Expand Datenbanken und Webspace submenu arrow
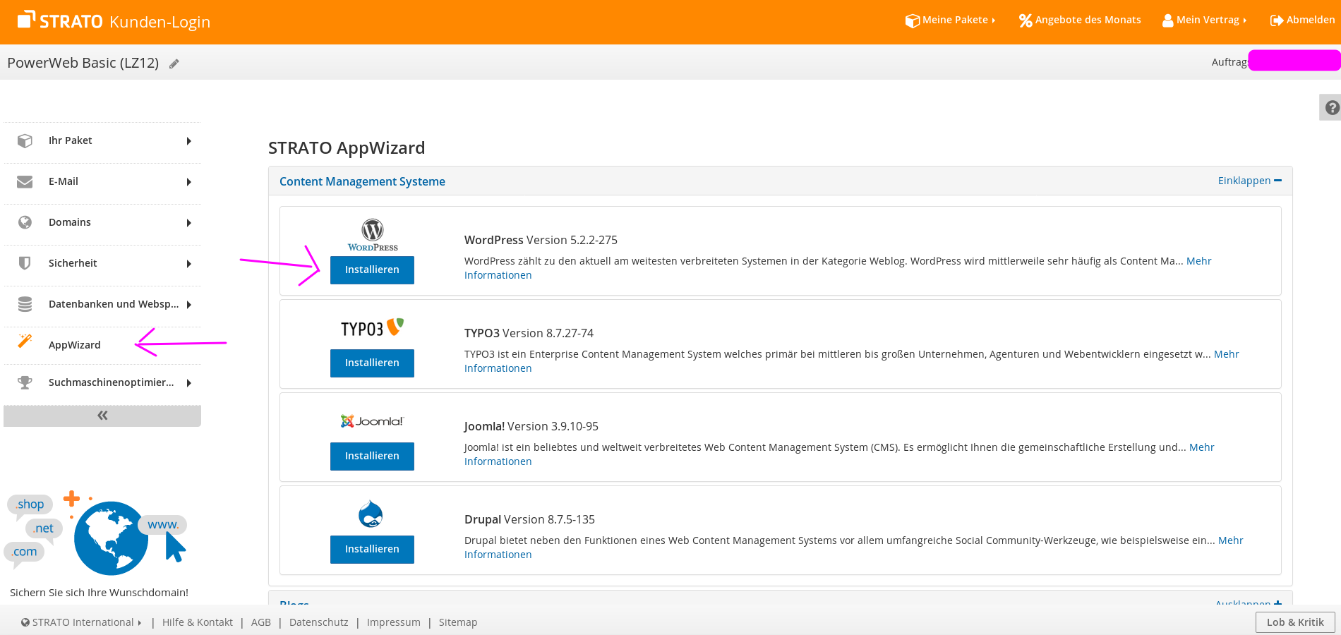The width and height of the screenshot is (1341, 635). click(189, 305)
